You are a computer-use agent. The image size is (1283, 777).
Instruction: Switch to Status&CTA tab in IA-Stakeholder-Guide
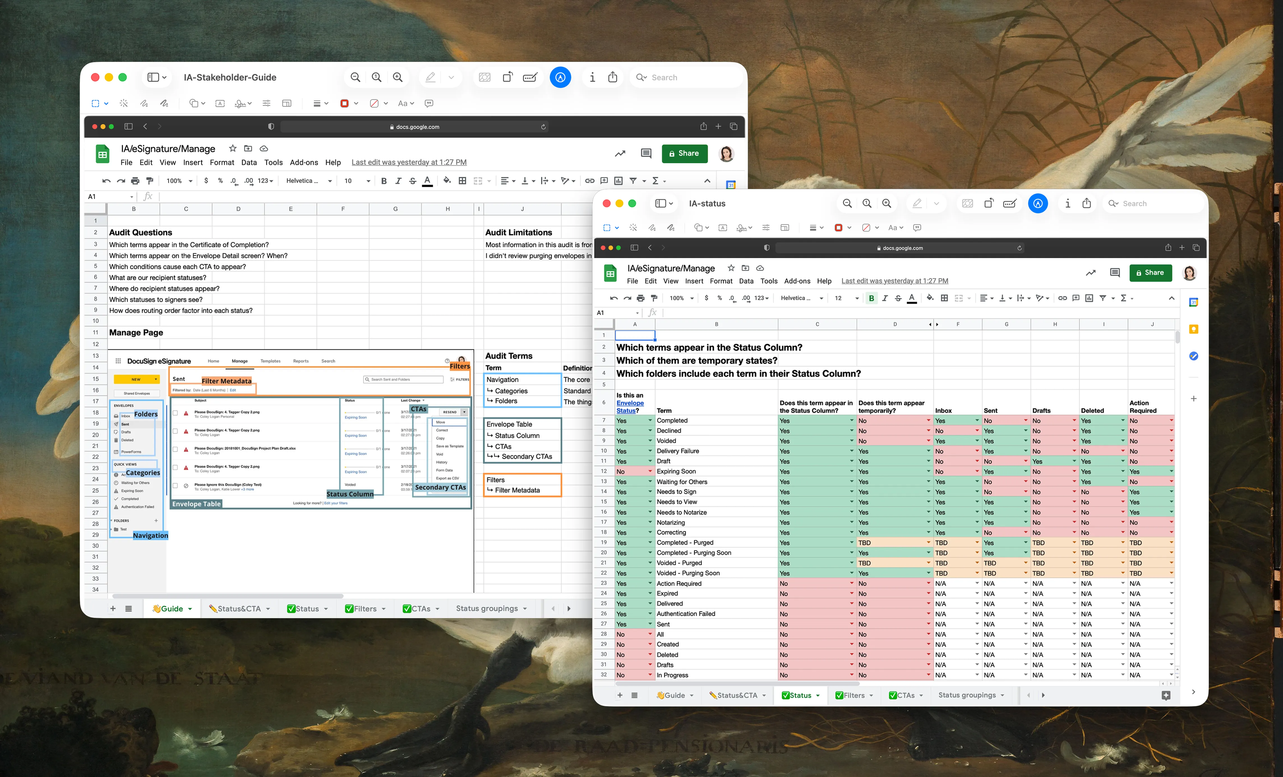click(239, 608)
